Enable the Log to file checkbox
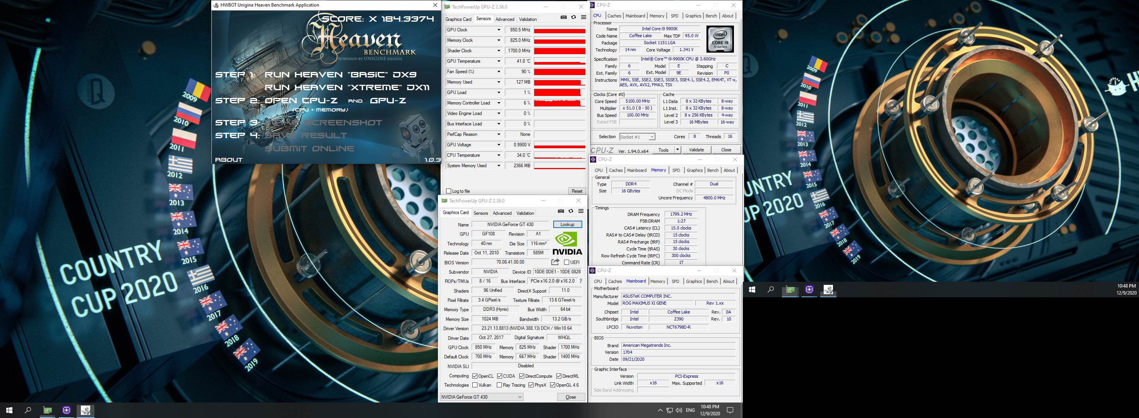The image size is (1139, 418). (449, 191)
